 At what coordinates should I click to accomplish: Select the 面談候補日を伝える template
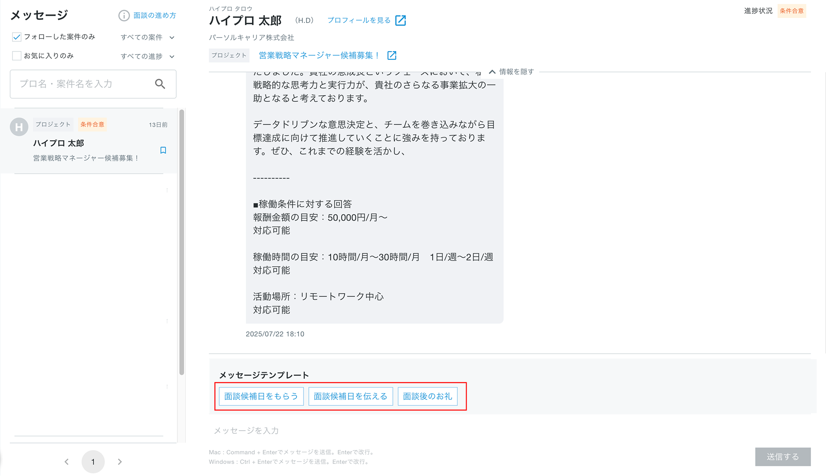pos(350,396)
